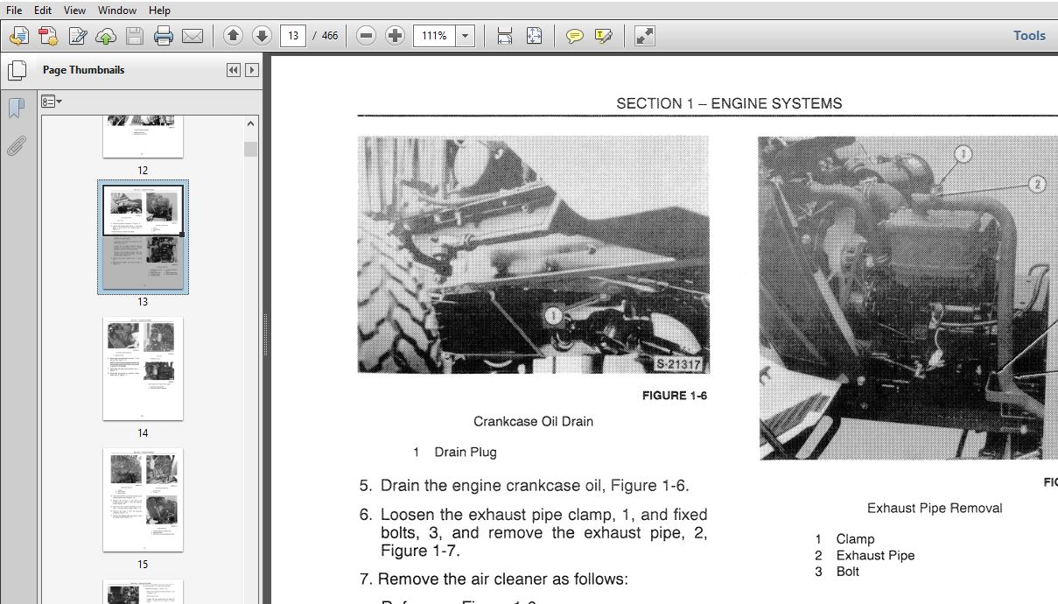This screenshot has height=604, width=1058.
Task: Click the edit/sign document pencil icon
Action: tap(78, 36)
